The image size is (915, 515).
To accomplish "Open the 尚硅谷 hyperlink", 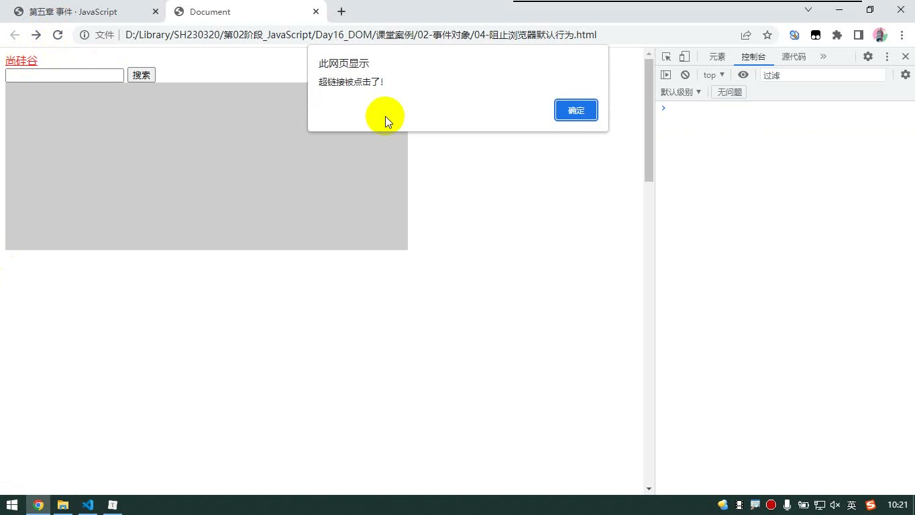I will pyautogui.click(x=21, y=60).
